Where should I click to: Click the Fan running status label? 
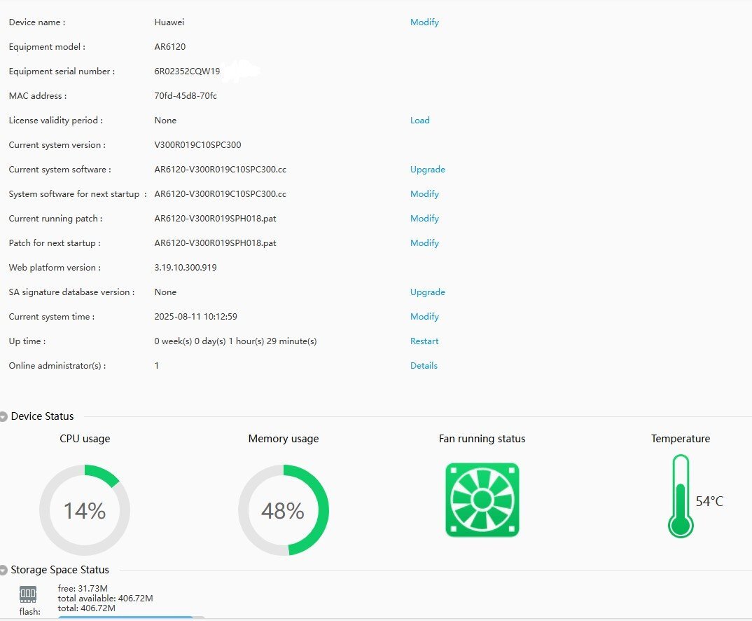482,439
